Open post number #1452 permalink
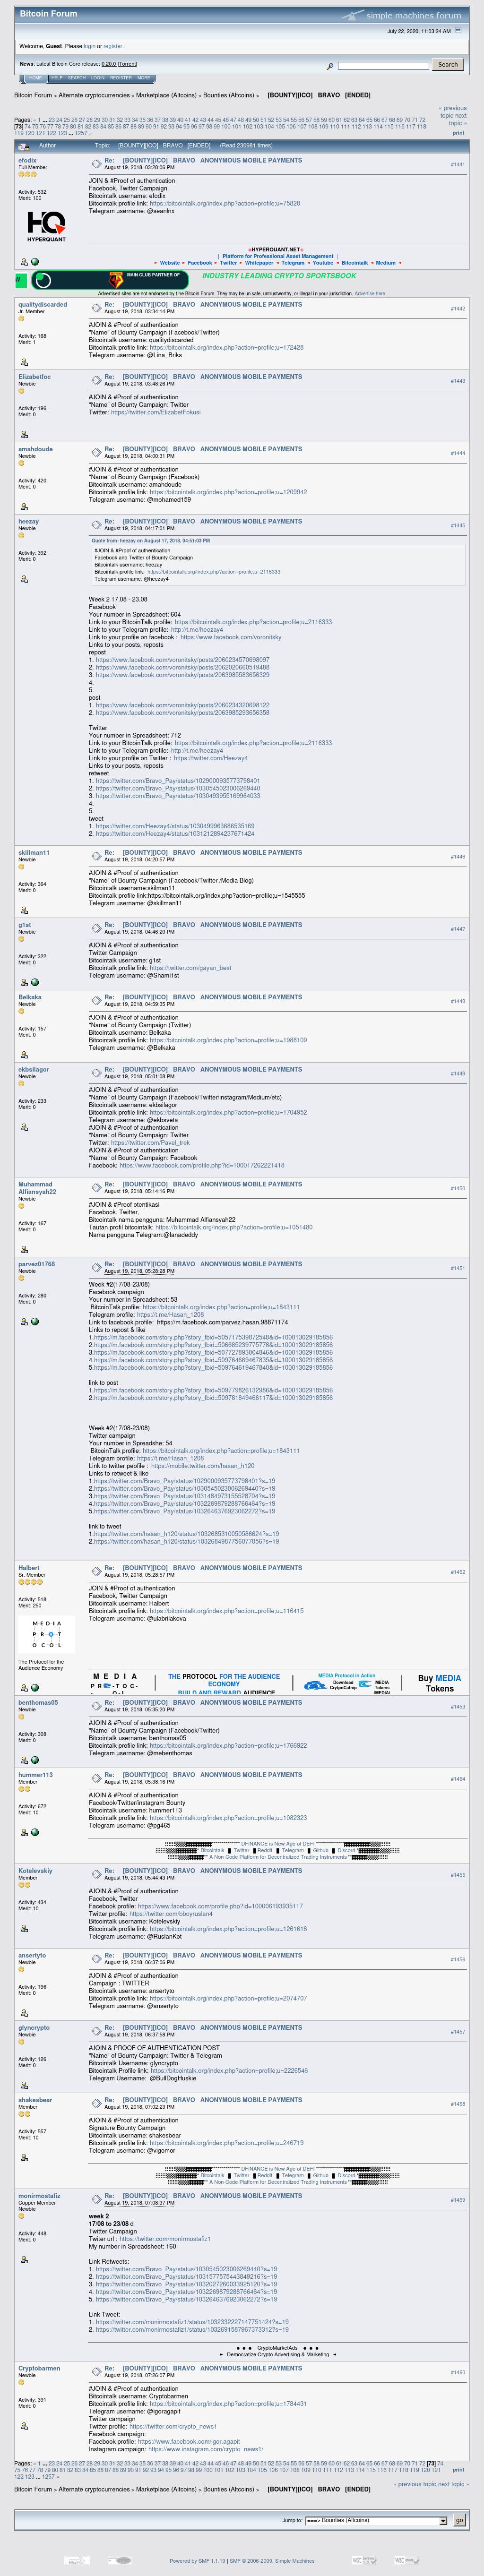The image size is (484, 2576). (457, 1572)
